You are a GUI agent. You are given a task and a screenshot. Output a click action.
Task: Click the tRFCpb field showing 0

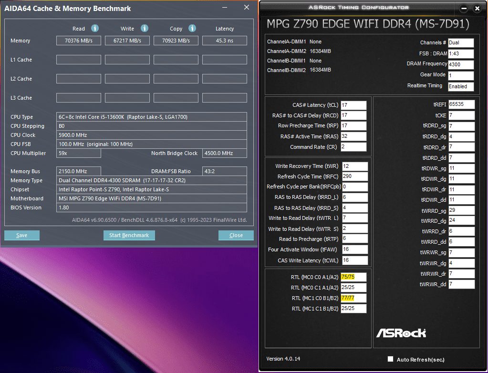click(x=355, y=186)
